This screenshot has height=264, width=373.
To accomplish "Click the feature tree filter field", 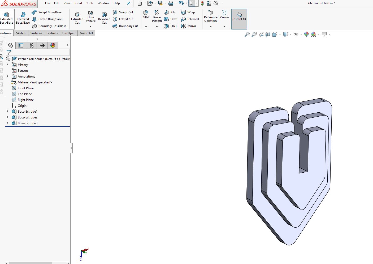I will click(x=37, y=52).
